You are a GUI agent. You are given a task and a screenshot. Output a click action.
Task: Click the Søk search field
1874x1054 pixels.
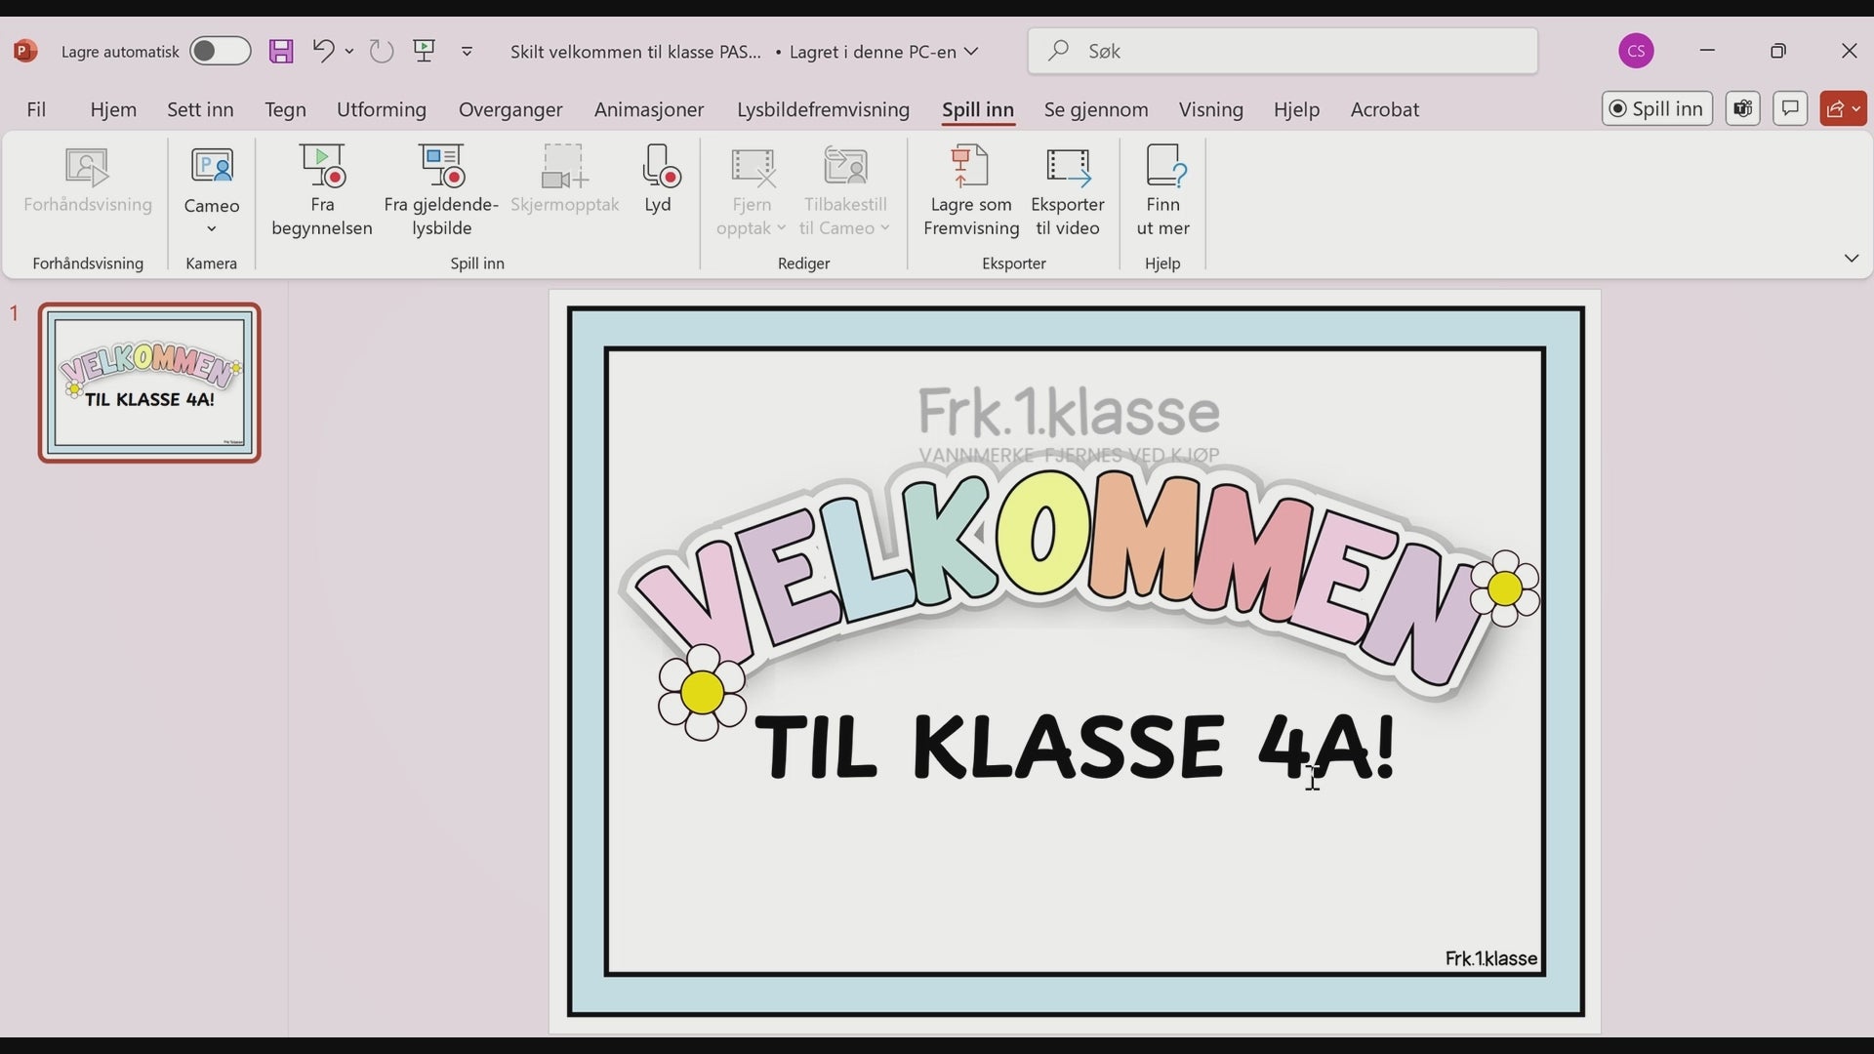coord(1283,51)
